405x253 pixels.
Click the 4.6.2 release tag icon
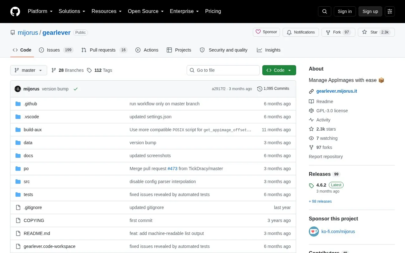point(311,186)
